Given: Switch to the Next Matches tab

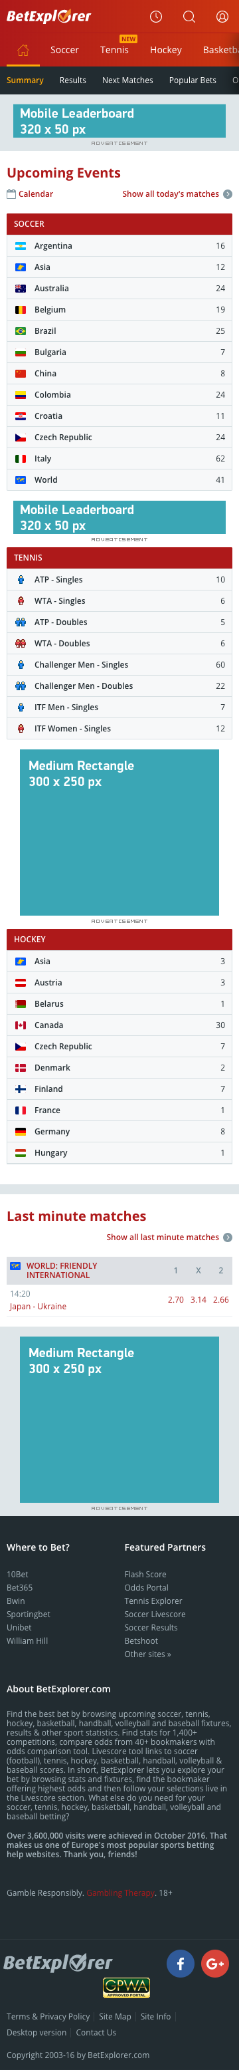Looking at the screenshot, I should 127,80.
